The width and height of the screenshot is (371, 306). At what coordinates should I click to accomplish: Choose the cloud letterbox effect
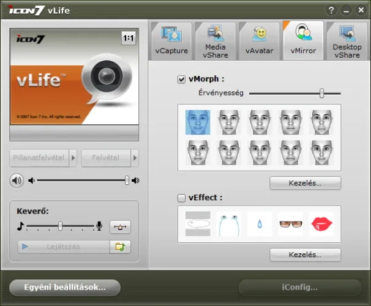pos(198,224)
